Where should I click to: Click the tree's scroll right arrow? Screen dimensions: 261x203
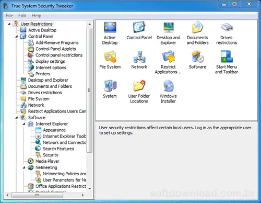[x=82, y=195]
